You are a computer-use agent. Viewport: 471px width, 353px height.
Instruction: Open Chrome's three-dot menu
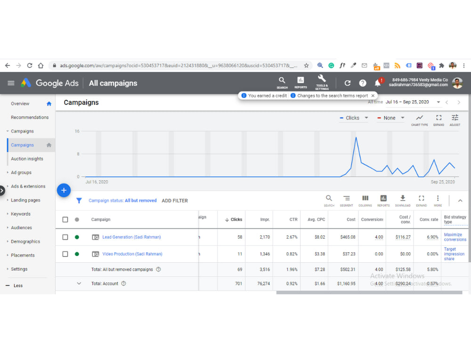point(464,65)
